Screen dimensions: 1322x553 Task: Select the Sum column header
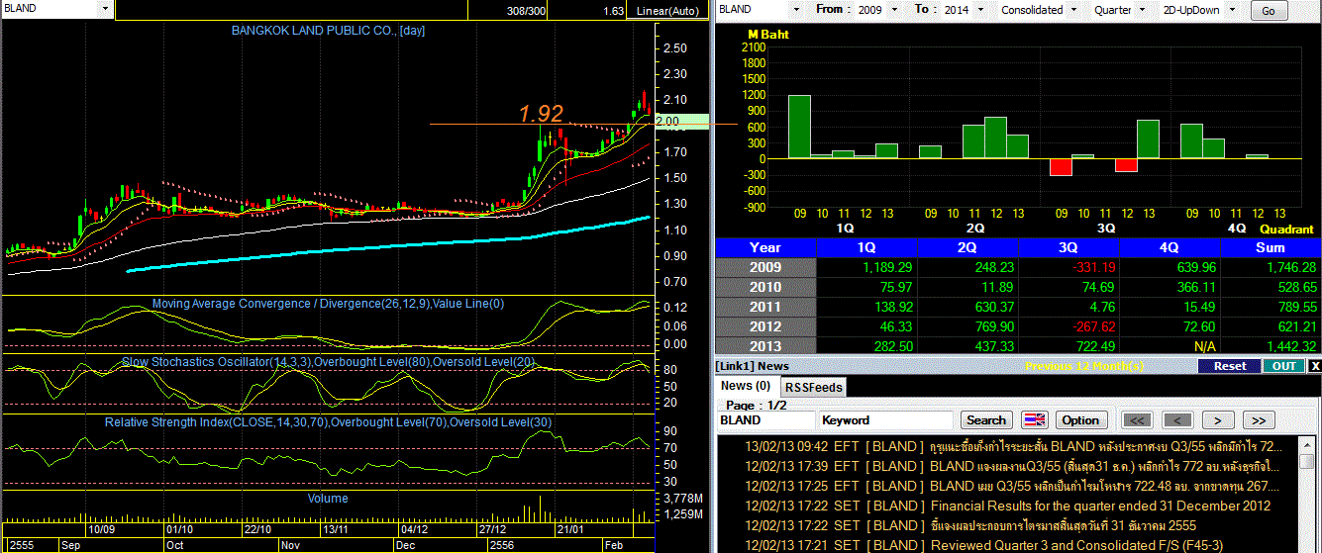pos(1271,247)
